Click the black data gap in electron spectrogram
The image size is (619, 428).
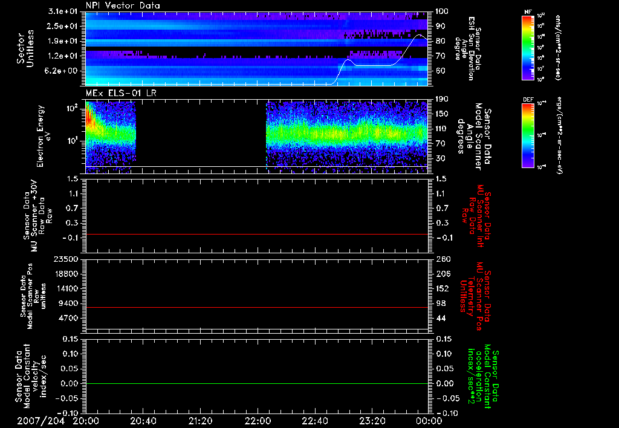click(201, 133)
